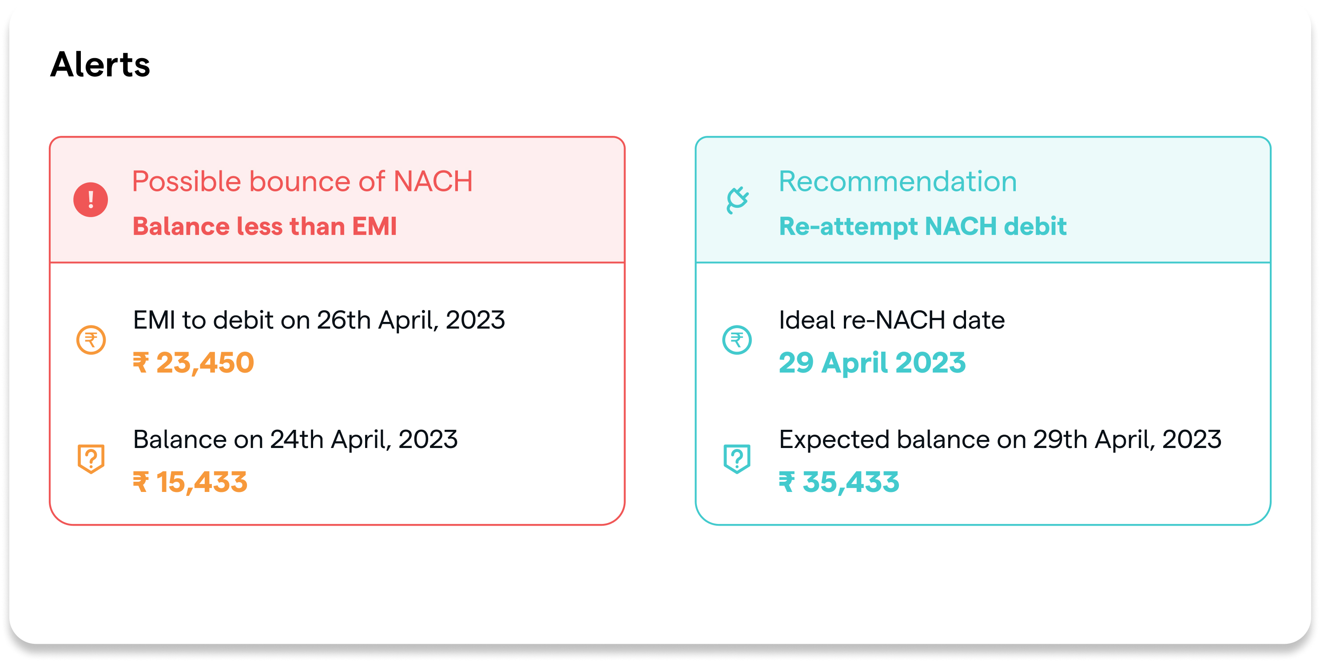Open the Recommendation card title

click(898, 182)
